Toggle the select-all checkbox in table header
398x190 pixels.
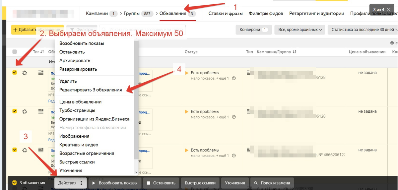[x=14, y=52]
